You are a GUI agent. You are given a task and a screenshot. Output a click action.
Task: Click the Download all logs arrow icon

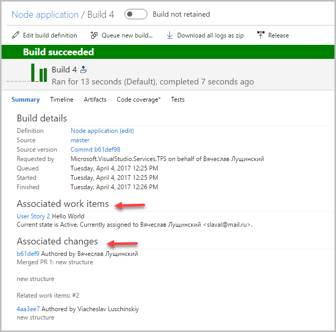coord(169,35)
